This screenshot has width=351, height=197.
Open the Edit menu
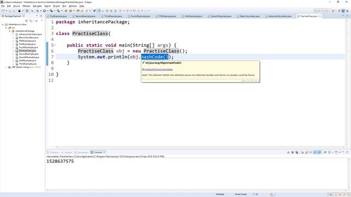pos(9,6)
